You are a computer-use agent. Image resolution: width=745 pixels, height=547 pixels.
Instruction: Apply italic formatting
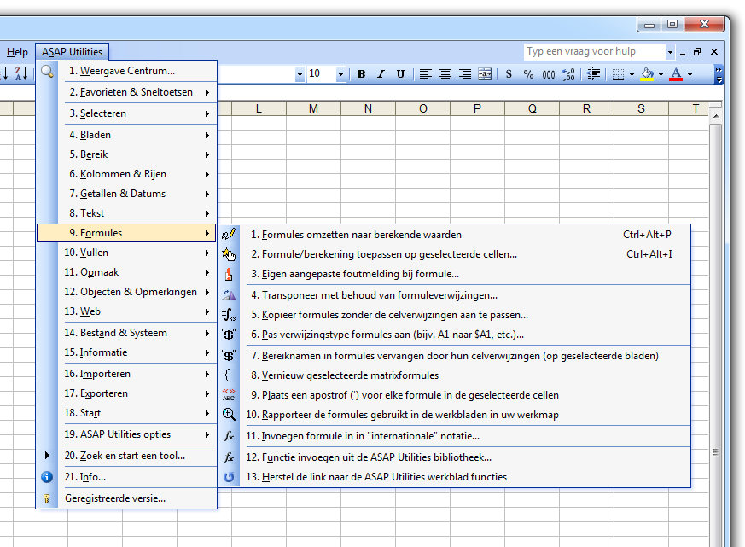pos(381,74)
